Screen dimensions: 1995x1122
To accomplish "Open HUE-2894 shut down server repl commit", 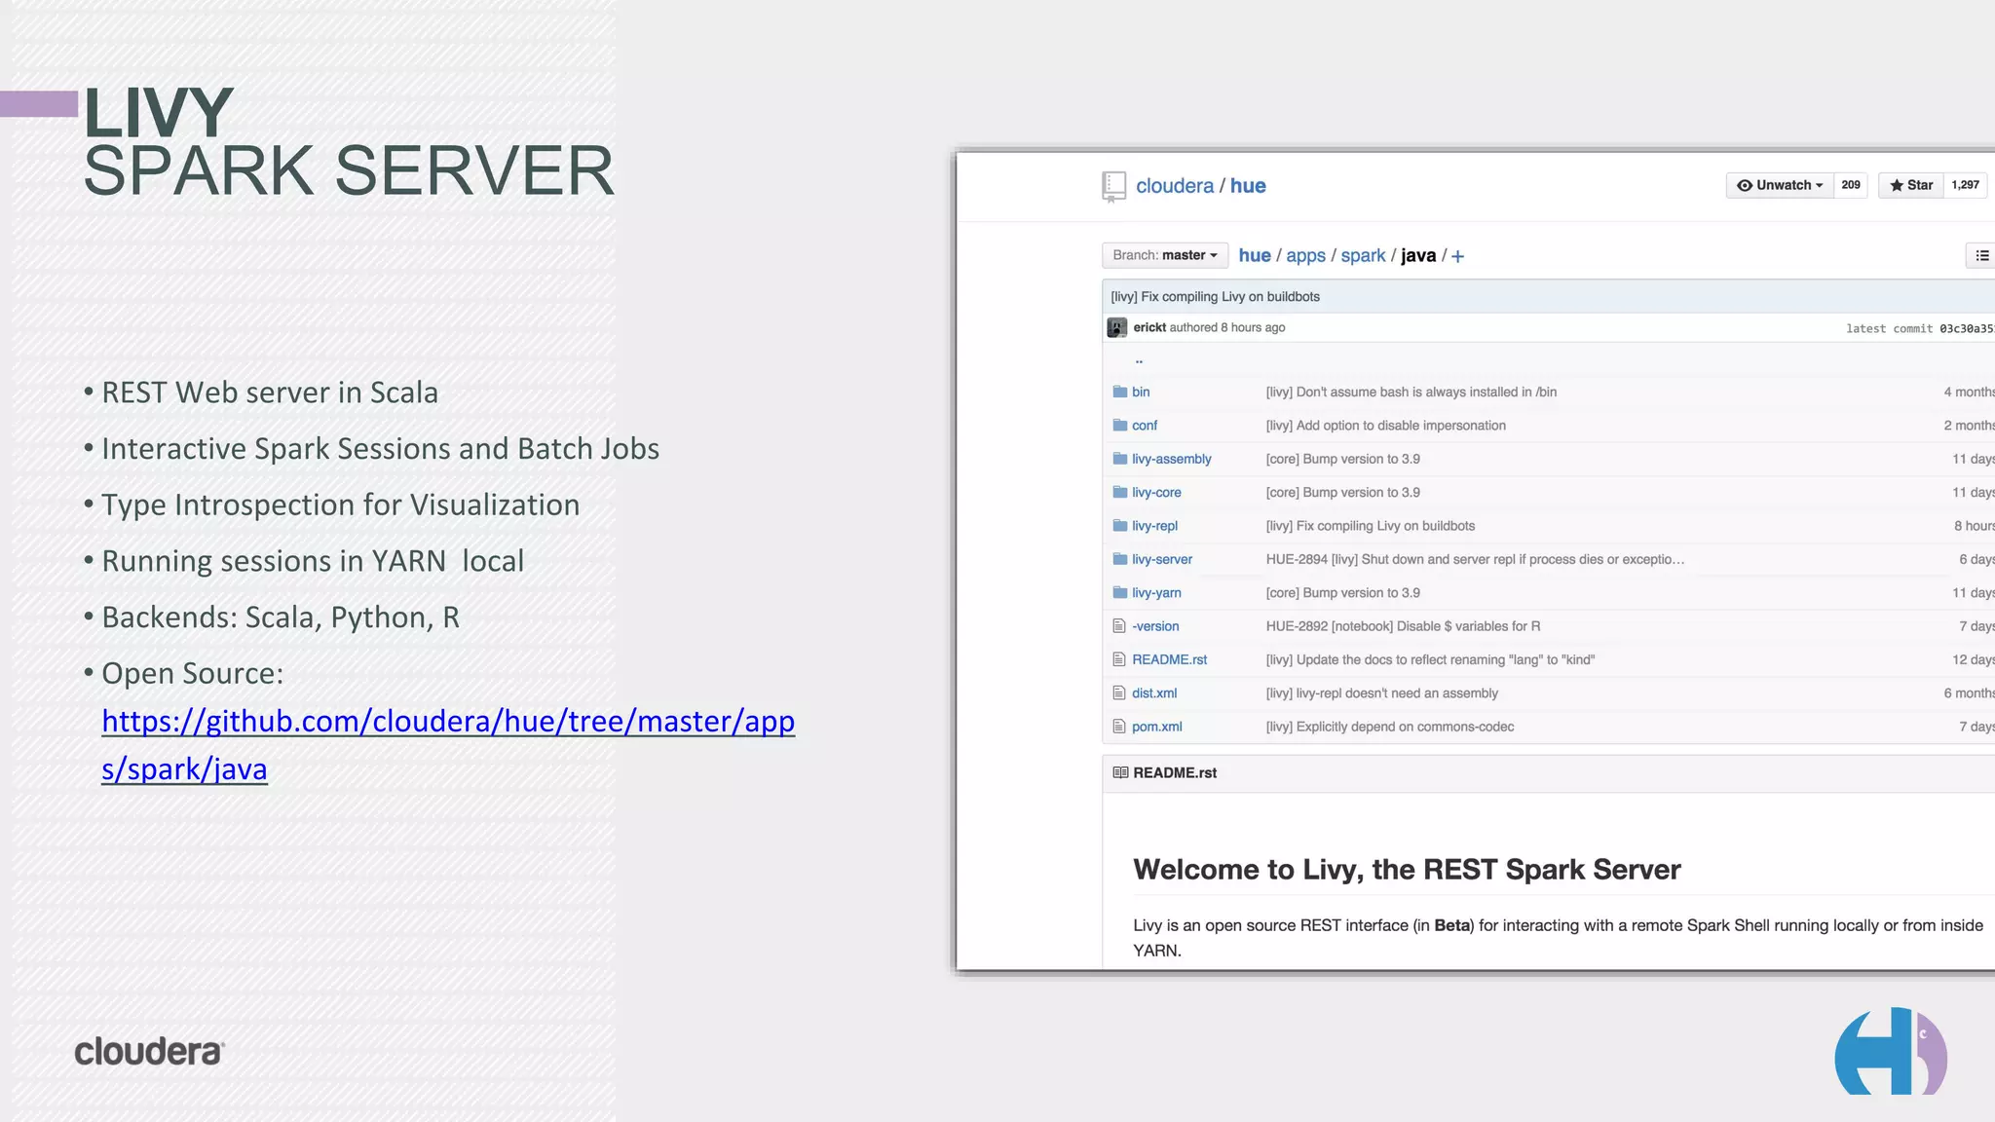I will 1475,559.
